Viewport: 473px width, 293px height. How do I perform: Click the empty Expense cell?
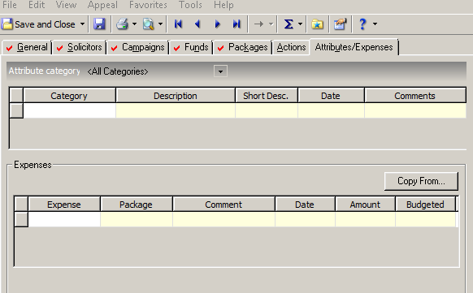pyautogui.click(x=64, y=219)
